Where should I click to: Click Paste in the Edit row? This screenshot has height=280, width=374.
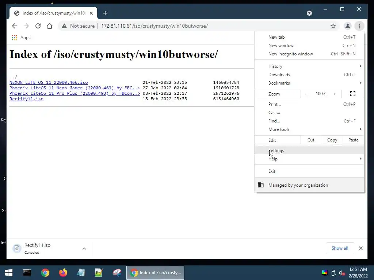(354, 140)
